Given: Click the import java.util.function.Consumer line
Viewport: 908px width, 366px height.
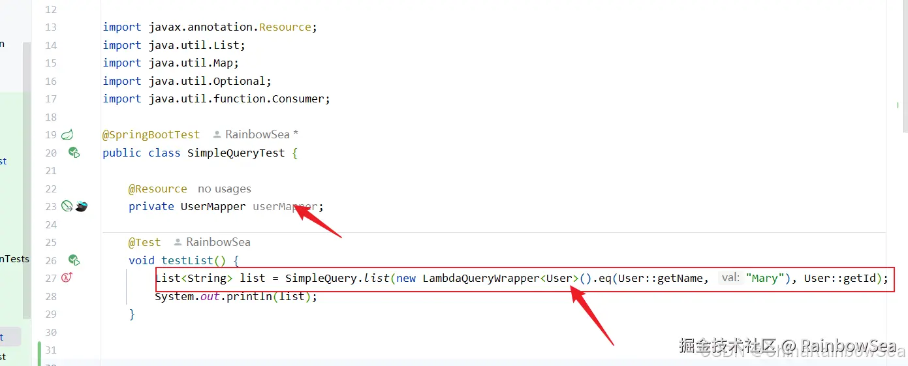Looking at the screenshot, I should tap(216, 99).
